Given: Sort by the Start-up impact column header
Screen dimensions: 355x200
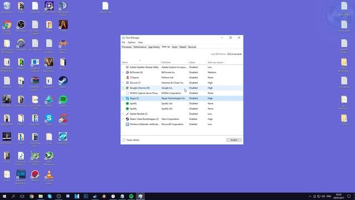Looking at the screenshot, I should (216, 62).
